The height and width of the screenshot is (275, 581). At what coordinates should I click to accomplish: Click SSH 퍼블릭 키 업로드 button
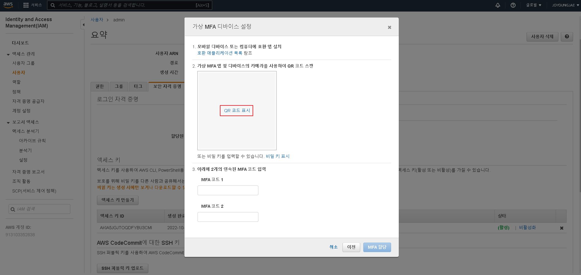(123, 268)
